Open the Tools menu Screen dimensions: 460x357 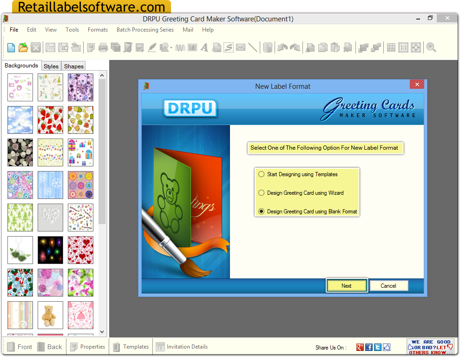pos(72,30)
